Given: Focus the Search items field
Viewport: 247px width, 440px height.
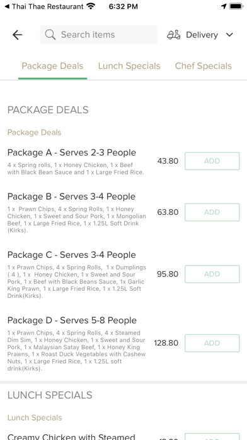Looking at the screenshot, I should (x=99, y=35).
